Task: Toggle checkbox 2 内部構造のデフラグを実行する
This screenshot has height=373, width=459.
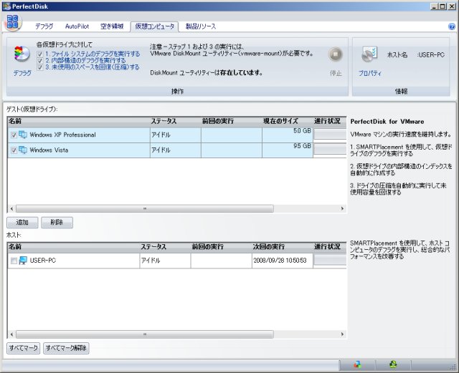Action: point(40,61)
